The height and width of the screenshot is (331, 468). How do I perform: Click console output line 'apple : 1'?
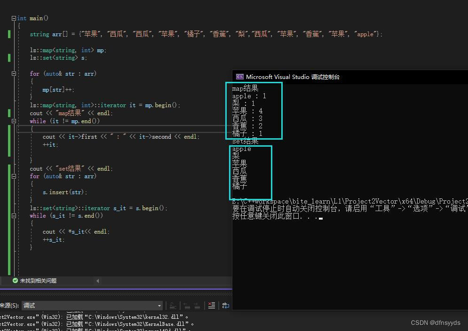(249, 96)
